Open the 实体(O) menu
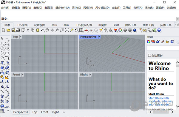 coord(76,8)
